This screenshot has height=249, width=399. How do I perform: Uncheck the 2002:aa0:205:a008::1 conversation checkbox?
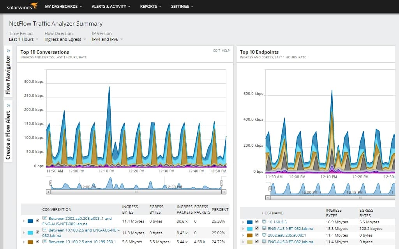pyautogui.click(x=37, y=221)
